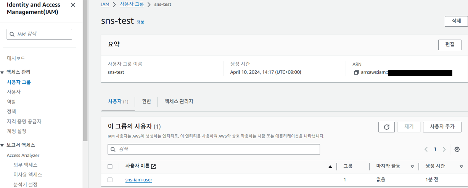Click the user table 검색 field

[x=214, y=150]
